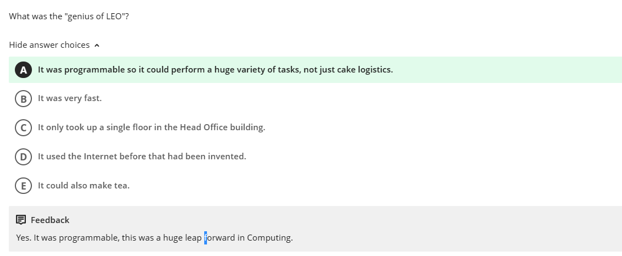Click the programmable cake logistics answer text
The height and width of the screenshot is (256, 622).
tap(215, 70)
